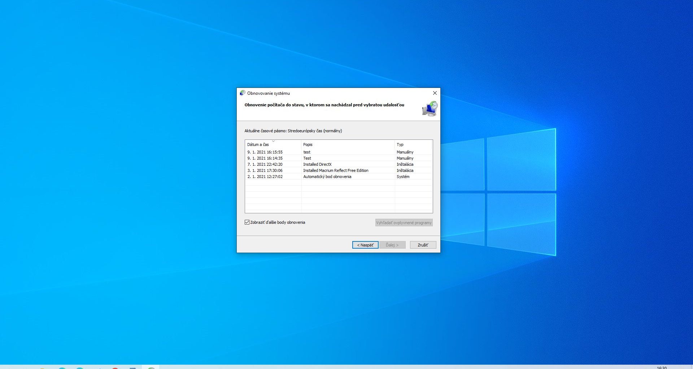Screen dimensions: 693x369
Task: Select the 'Installed DirectX' restore point
Action: pos(317,164)
